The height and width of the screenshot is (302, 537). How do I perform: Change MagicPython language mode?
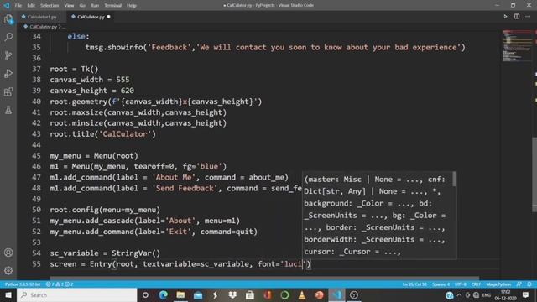point(498,284)
